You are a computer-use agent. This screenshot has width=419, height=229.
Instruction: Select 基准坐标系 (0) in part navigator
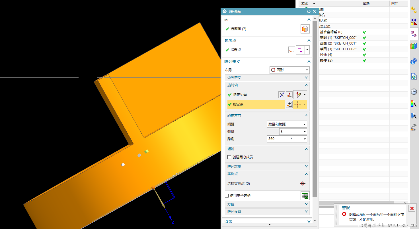click(331, 32)
